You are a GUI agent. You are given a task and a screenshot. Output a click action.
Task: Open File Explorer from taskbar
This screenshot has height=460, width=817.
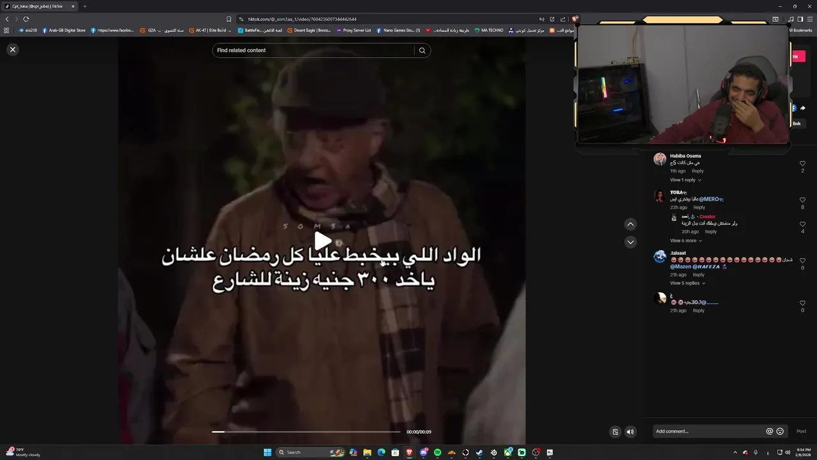tap(367, 452)
